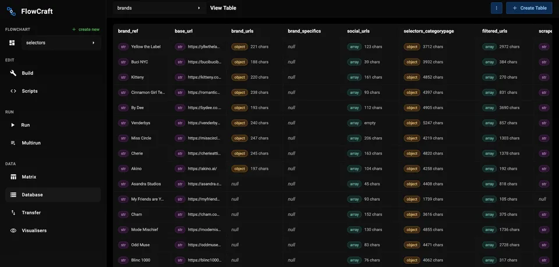Screen dimensions: 559x267
Task: Click the Multirun list icon
Action: pos(13,143)
